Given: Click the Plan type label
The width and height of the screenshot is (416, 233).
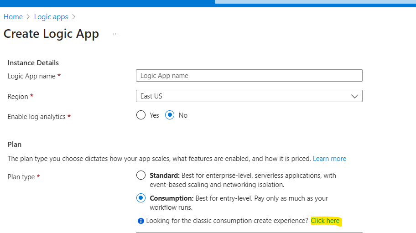Looking at the screenshot, I should (21, 177).
